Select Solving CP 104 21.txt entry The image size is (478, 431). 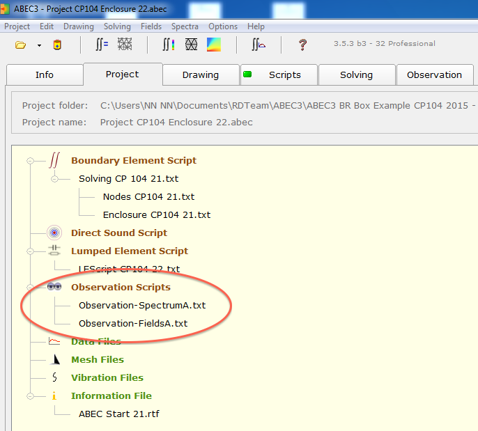click(128, 178)
